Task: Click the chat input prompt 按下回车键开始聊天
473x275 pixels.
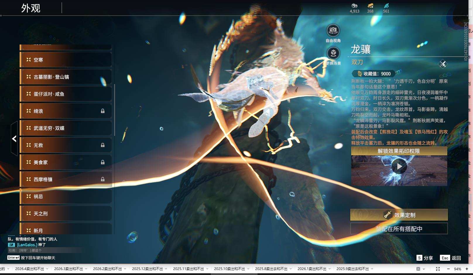Action: [x=38, y=258]
